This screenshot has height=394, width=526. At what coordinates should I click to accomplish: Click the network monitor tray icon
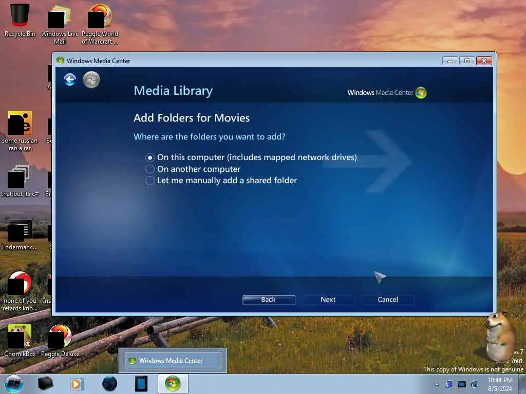click(462, 385)
